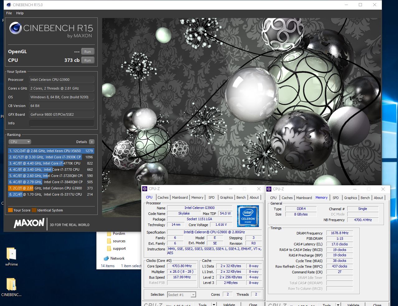398x306 pixels.
Task: Open the CINEBENCH folder desktop icon
Action: tap(12, 287)
